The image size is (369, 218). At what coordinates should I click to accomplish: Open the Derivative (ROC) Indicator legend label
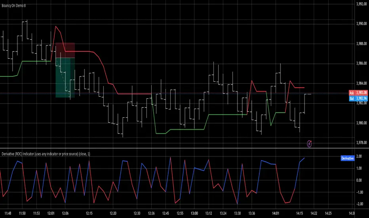point(46,154)
